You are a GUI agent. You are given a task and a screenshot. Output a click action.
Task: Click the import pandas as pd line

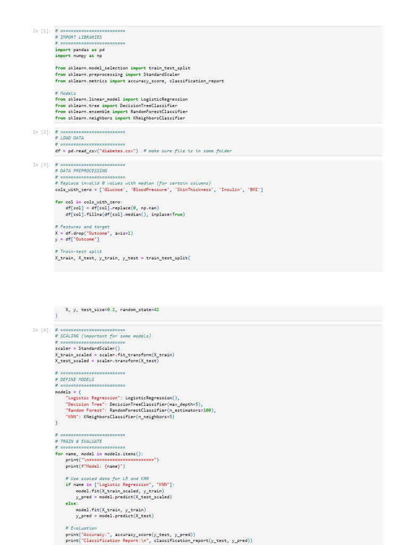(80, 49)
